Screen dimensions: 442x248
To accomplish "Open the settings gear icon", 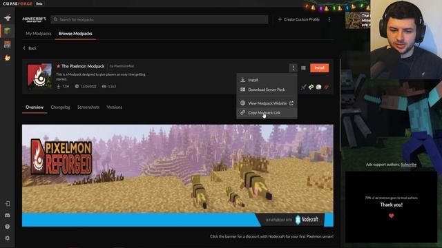I will (x=8, y=238).
